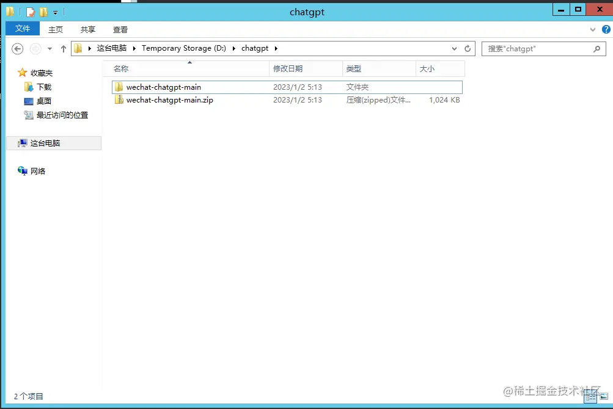Minimize the chatgpt Explorer window
613x409 pixels.
pos(561,10)
